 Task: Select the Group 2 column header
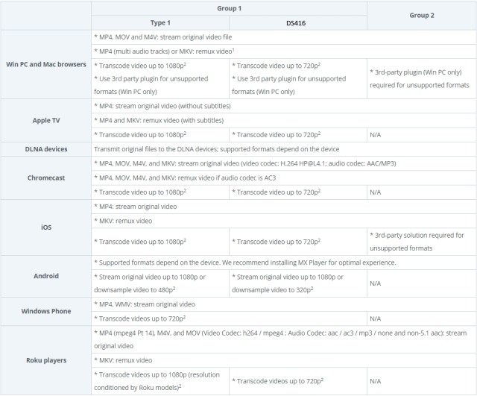(421, 16)
